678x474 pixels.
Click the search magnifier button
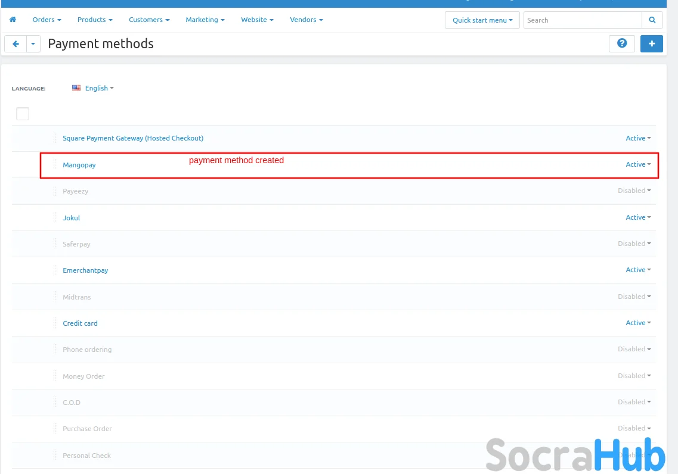[652, 20]
